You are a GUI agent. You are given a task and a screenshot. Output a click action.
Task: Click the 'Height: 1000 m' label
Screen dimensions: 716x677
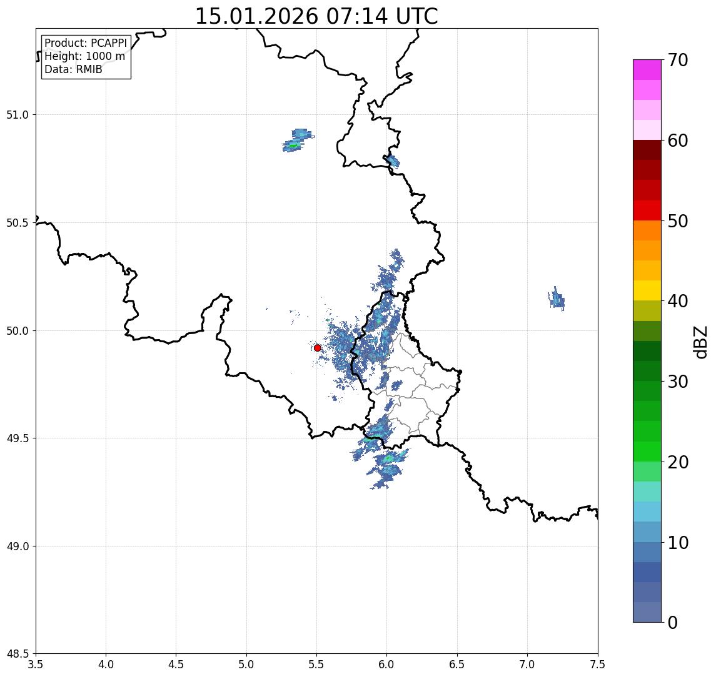[x=84, y=56]
